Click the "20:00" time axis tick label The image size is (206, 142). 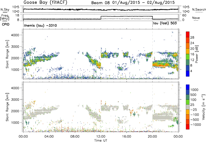point(152,137)
